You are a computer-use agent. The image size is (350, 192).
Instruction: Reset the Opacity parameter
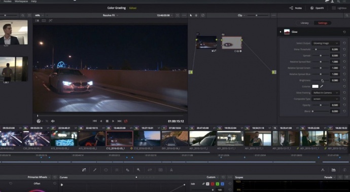pos(344,105)
